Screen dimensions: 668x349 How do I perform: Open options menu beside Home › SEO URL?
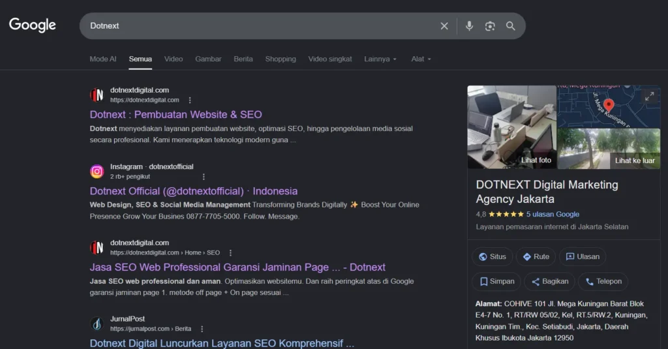230,252
